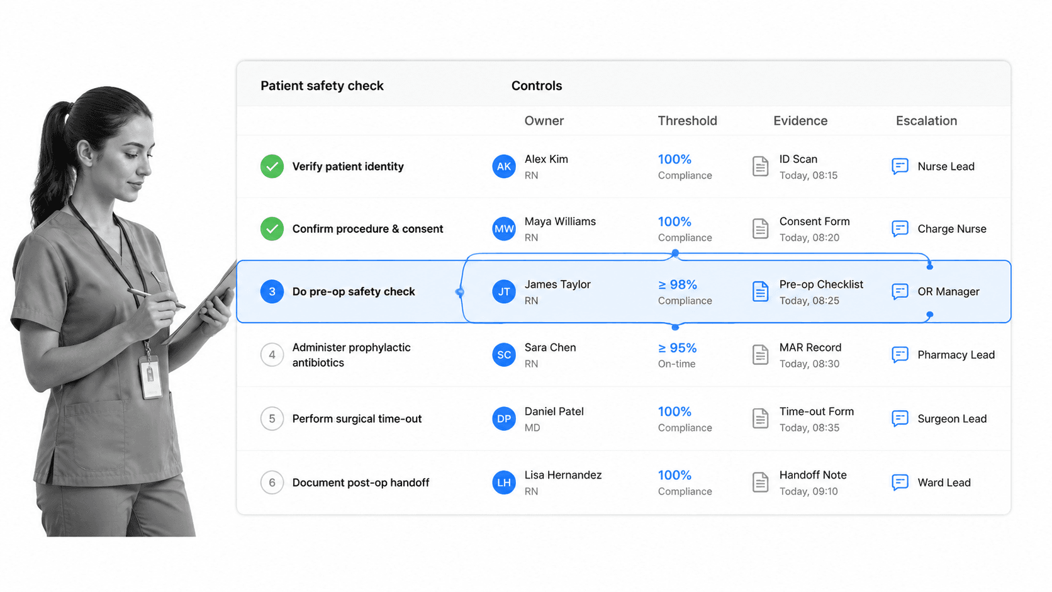Click the Owner column header
Viewport: 1052px width, 592px height.
click(544, 121)
